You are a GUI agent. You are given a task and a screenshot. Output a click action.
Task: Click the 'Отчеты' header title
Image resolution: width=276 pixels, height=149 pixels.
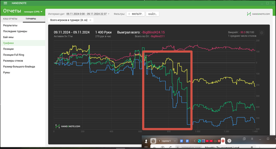pyautogui.click(x=12, y=11)
